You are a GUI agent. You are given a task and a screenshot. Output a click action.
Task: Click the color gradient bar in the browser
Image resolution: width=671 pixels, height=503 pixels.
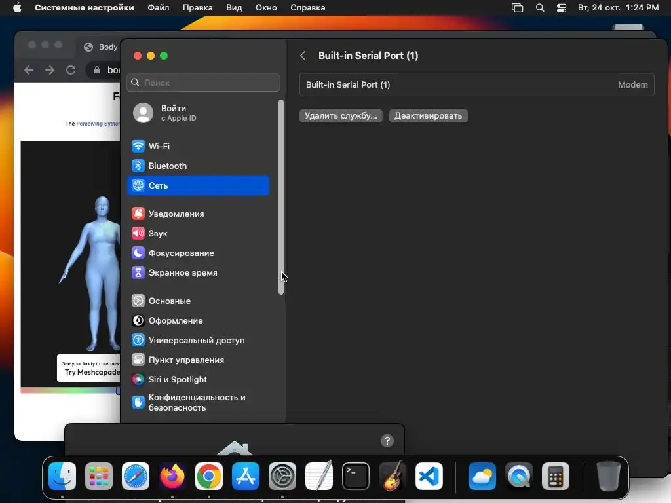71,390
